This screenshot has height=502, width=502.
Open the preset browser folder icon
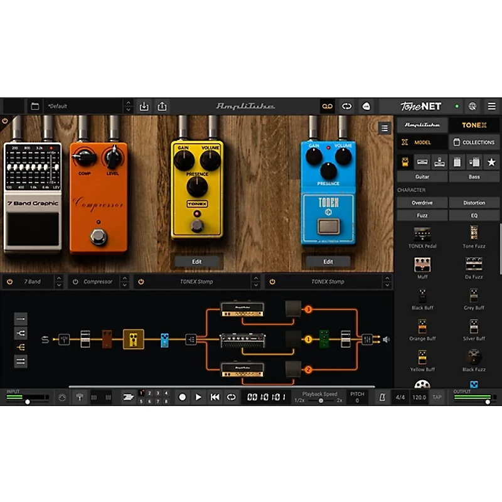(35, 106)
